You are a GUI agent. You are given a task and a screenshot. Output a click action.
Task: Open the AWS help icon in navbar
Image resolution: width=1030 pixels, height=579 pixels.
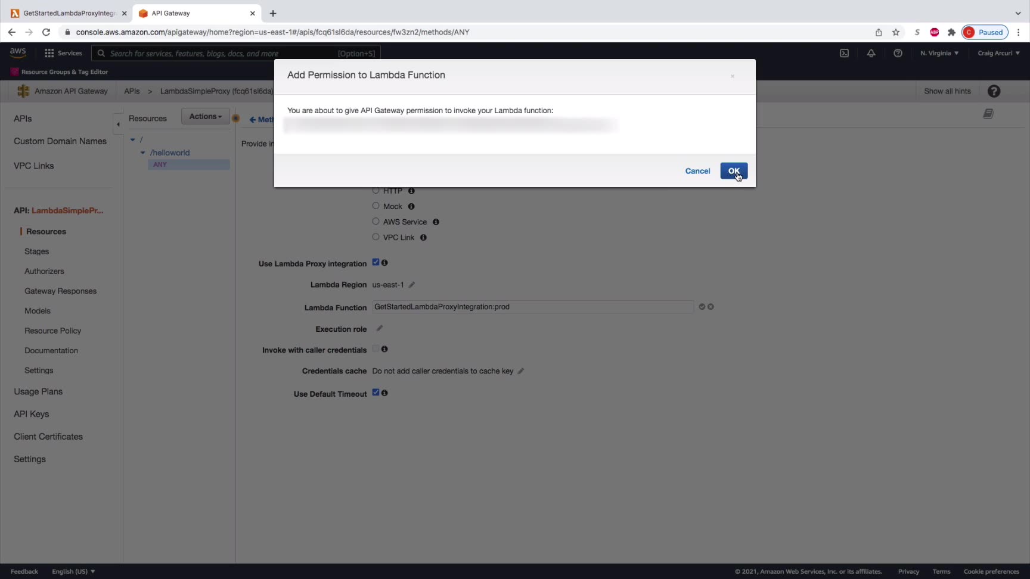tap(898, 53)
